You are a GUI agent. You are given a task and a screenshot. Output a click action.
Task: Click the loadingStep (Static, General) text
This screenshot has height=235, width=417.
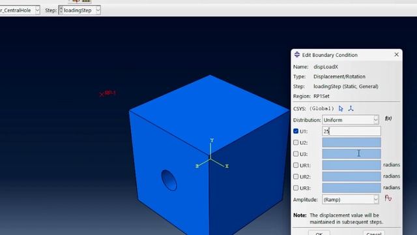[x=346, y=86]
